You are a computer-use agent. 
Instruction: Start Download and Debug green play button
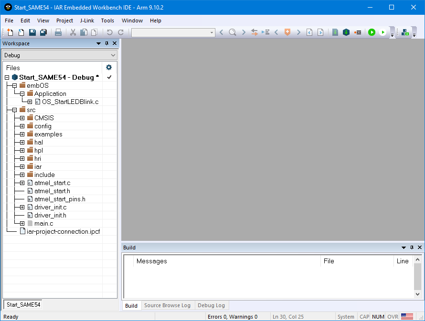pyautogui.click(x=372, y=32)
